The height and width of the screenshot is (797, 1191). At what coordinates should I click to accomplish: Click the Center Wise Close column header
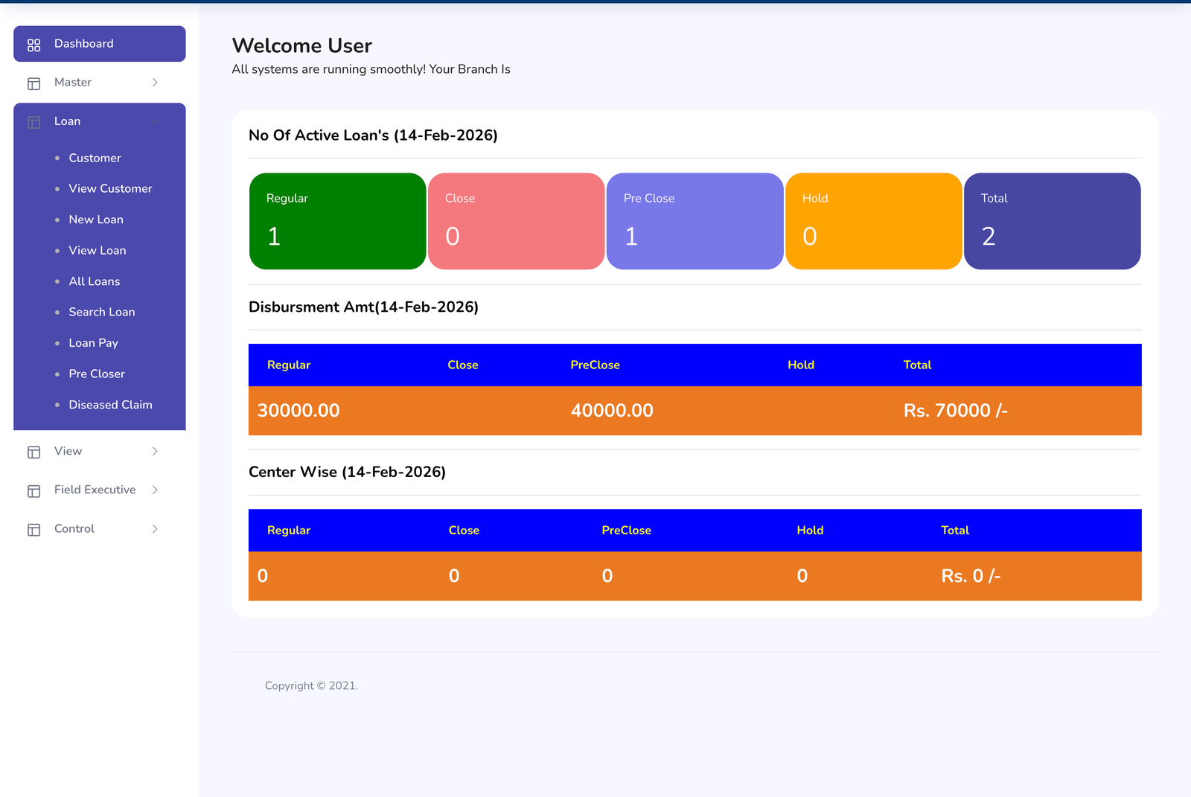pyautogui.click(x=464, y=531)
